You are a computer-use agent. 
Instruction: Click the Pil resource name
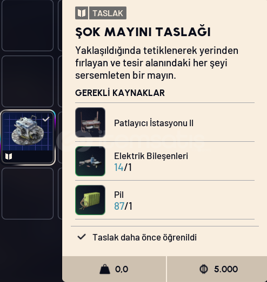(119, 195)
